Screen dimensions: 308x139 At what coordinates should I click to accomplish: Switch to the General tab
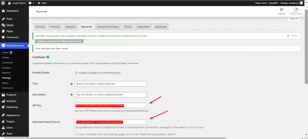[x=40, y=27]
